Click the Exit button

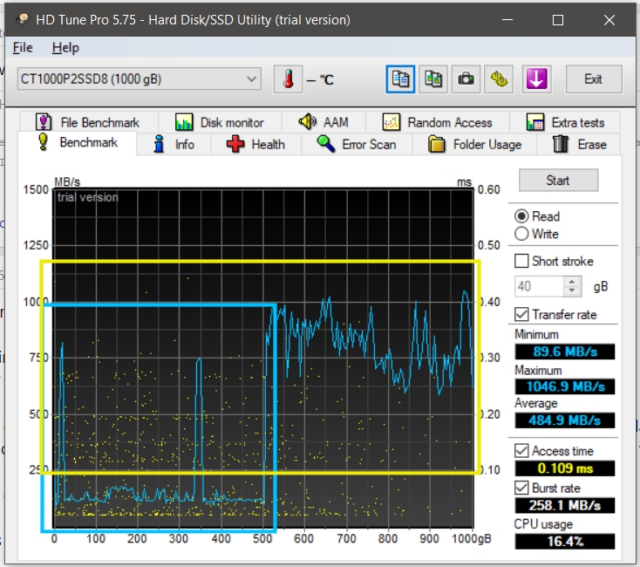point(594,79)
